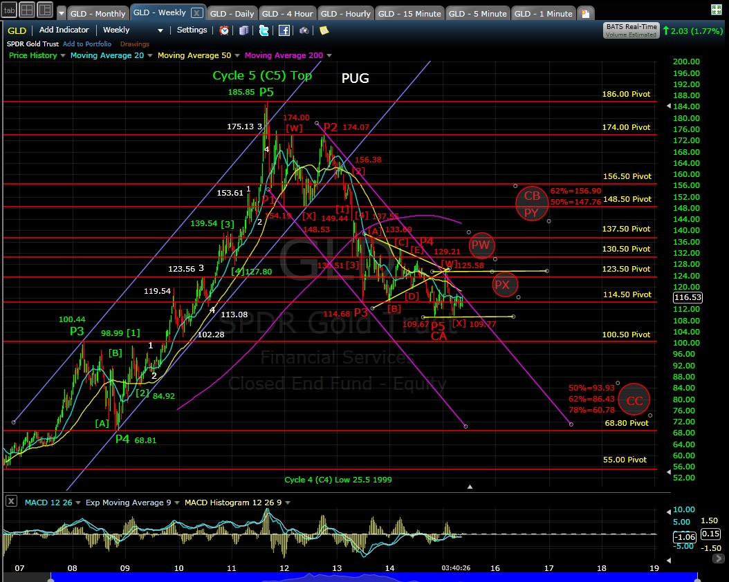729x582 pixels.
Task: Click the 137.50 Pivot label
Action: pos(626,229)
